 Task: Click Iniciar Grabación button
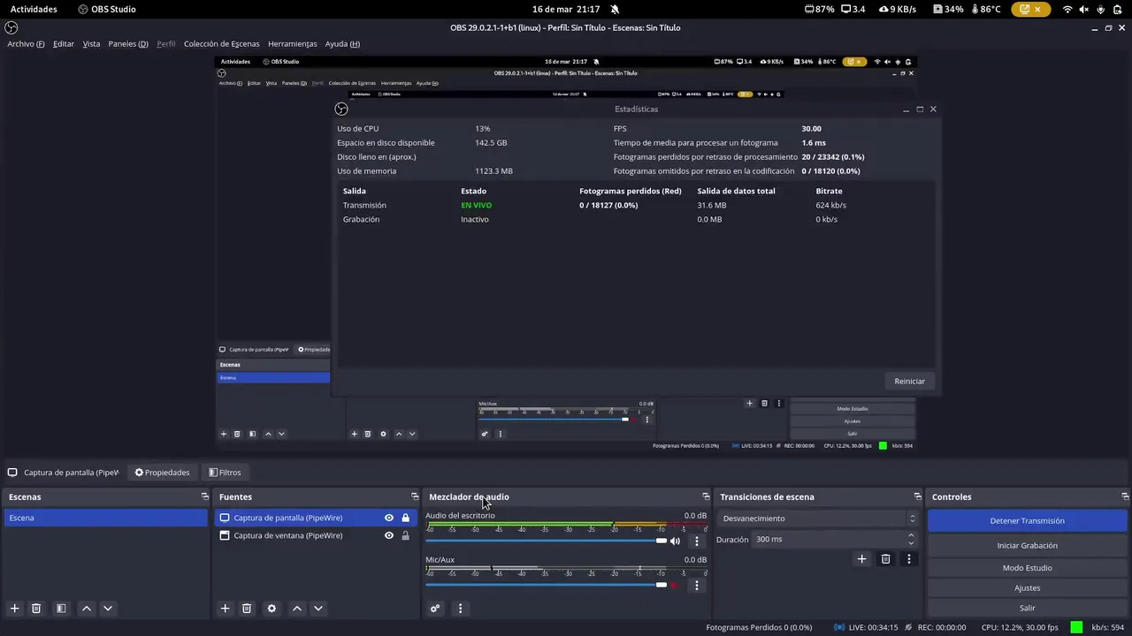(1027, 545)
